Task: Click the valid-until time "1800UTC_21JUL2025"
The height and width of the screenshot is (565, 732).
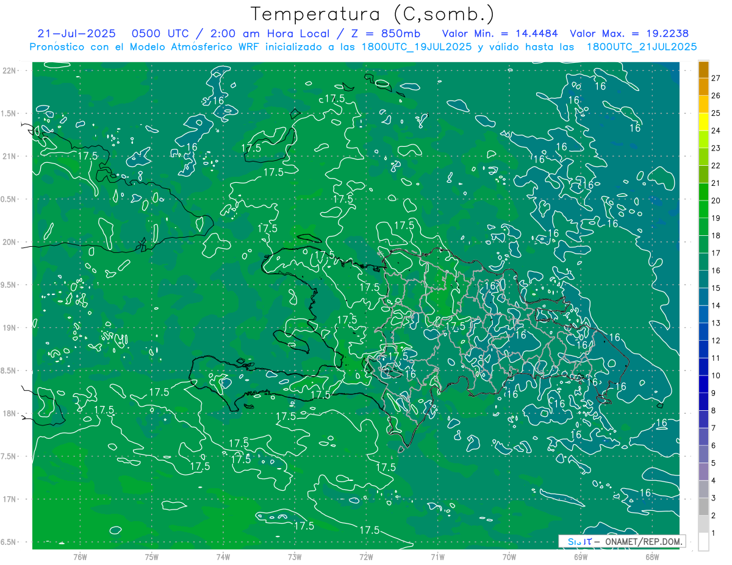Action: [x=641, y=47]
